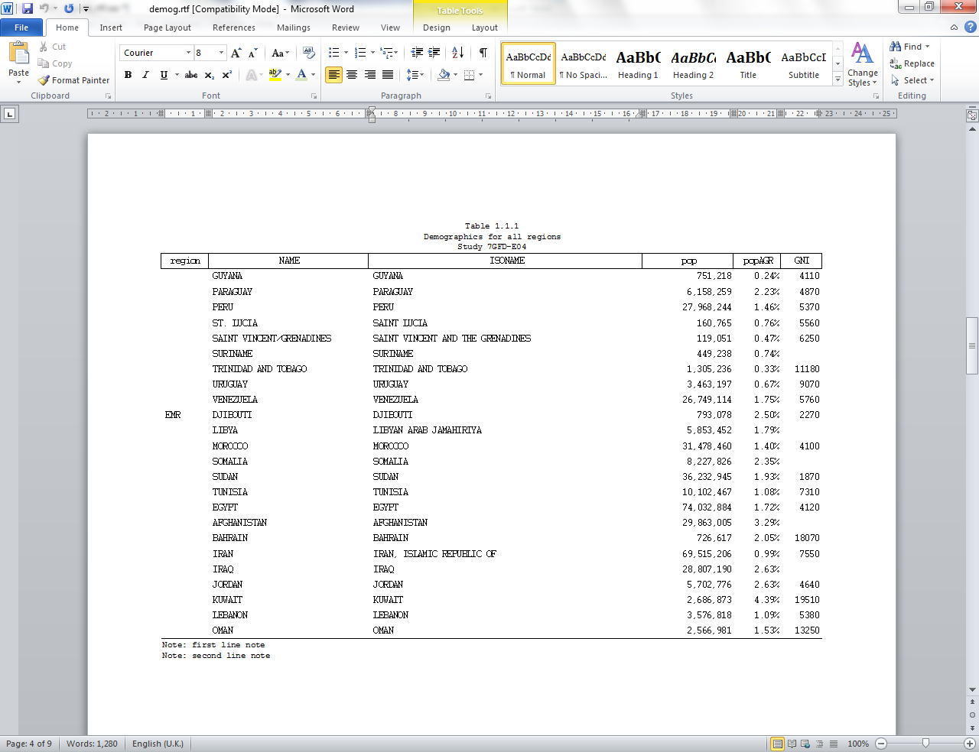This screenshot has width=979, height=752.
Task: Switch to the Page Layout tab
Action: (x=167, y=27)
